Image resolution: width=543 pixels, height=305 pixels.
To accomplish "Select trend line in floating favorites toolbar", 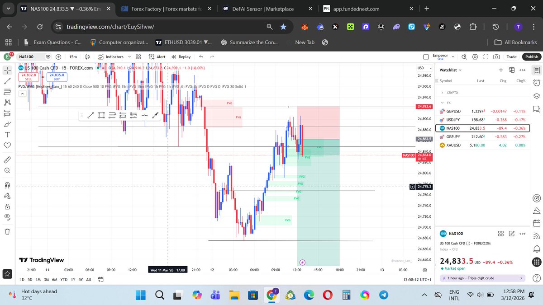I will tap(90, 115).
